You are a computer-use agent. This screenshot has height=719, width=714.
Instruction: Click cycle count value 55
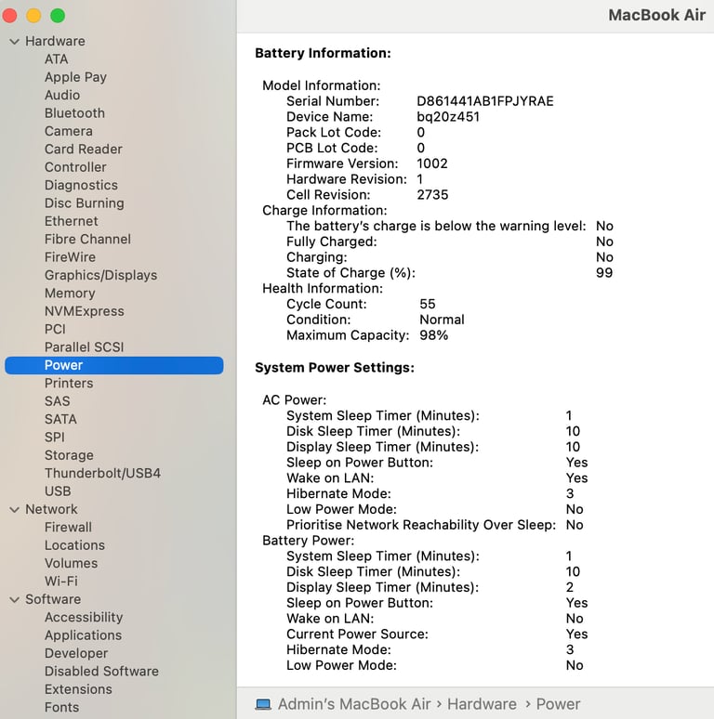pyautogui.click(x=428, y=304)
